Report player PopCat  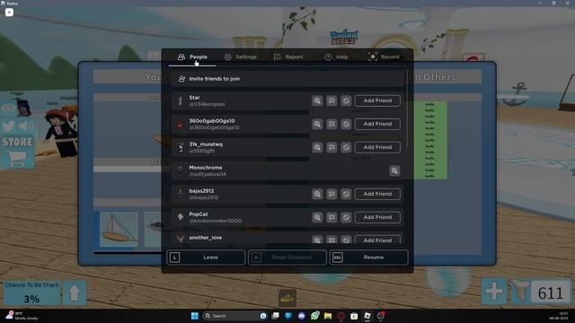click(332, 217)
